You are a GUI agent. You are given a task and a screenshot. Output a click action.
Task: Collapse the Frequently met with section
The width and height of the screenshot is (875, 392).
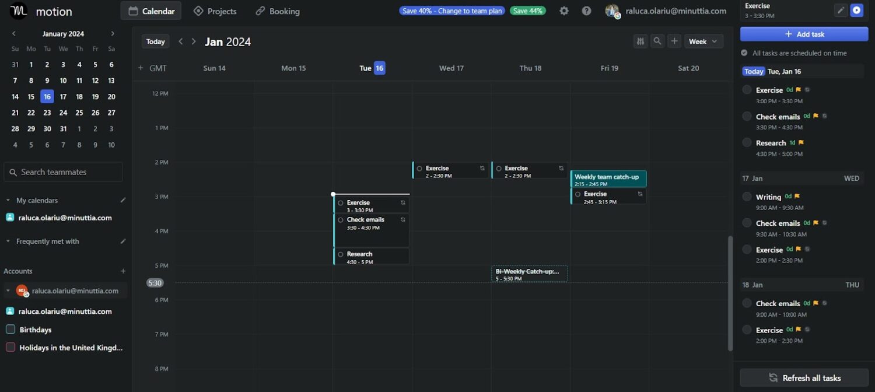(x=8, y=241)
